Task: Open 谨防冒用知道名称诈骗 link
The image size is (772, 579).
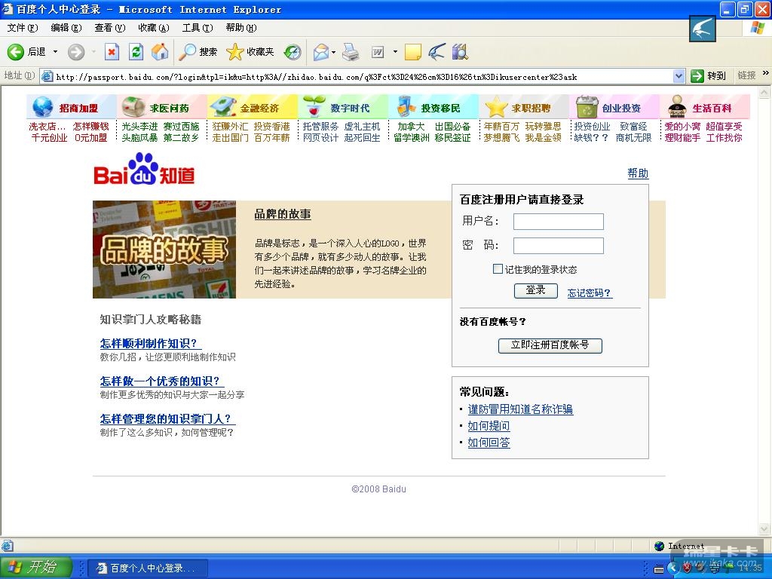Action: pyautogui.click(x=520, y=409)
